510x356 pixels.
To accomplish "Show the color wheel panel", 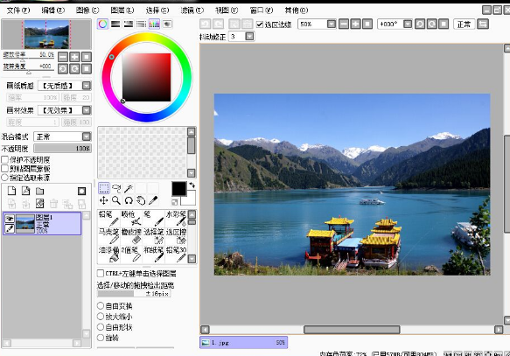I will tap(102, 24).
